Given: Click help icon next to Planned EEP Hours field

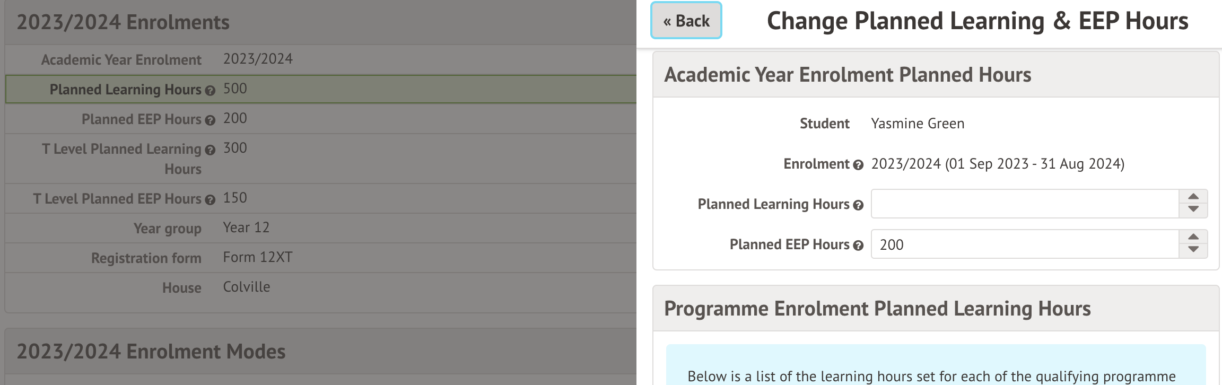Looking at the screenshot, I should click(x=858, y=246).
